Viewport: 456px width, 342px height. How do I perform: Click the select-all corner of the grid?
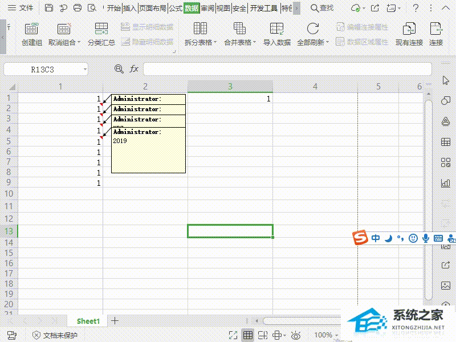coord(11,87)
